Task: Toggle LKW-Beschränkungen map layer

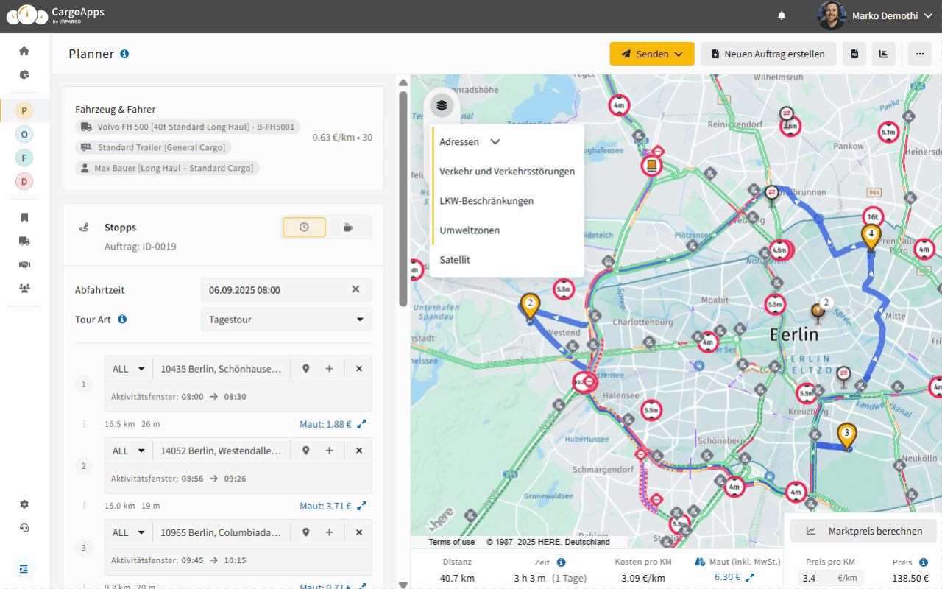Action: [486, 201]
